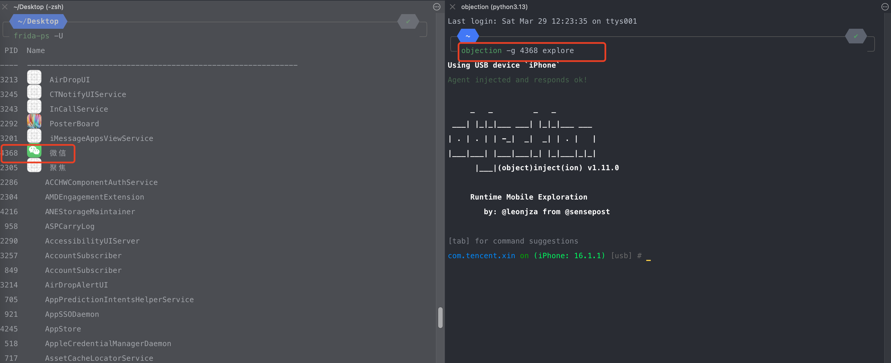Image resolution: width=891 pixels, height=363 pixels.
Task: Click the green WeChat app icon
Action: pyautogui.click(x=34, y=151)
